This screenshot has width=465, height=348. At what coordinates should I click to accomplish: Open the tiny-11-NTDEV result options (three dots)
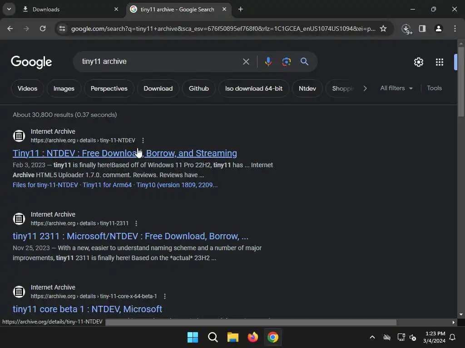coord(143,140)
